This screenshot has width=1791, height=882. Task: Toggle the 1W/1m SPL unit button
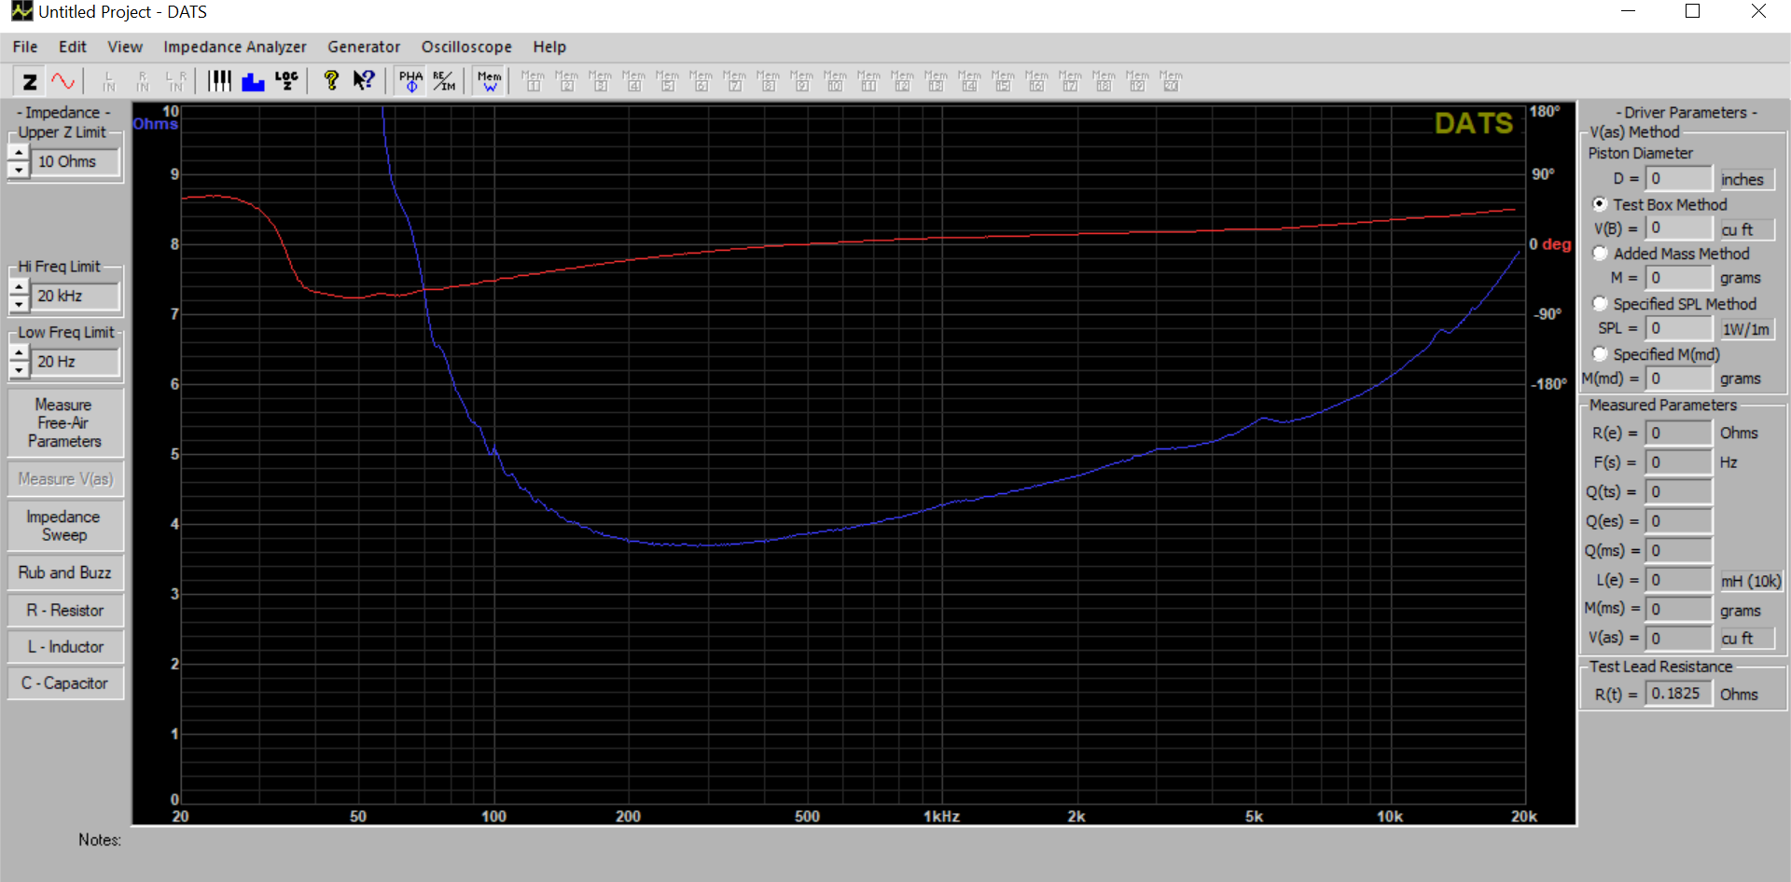(1746, 329)
